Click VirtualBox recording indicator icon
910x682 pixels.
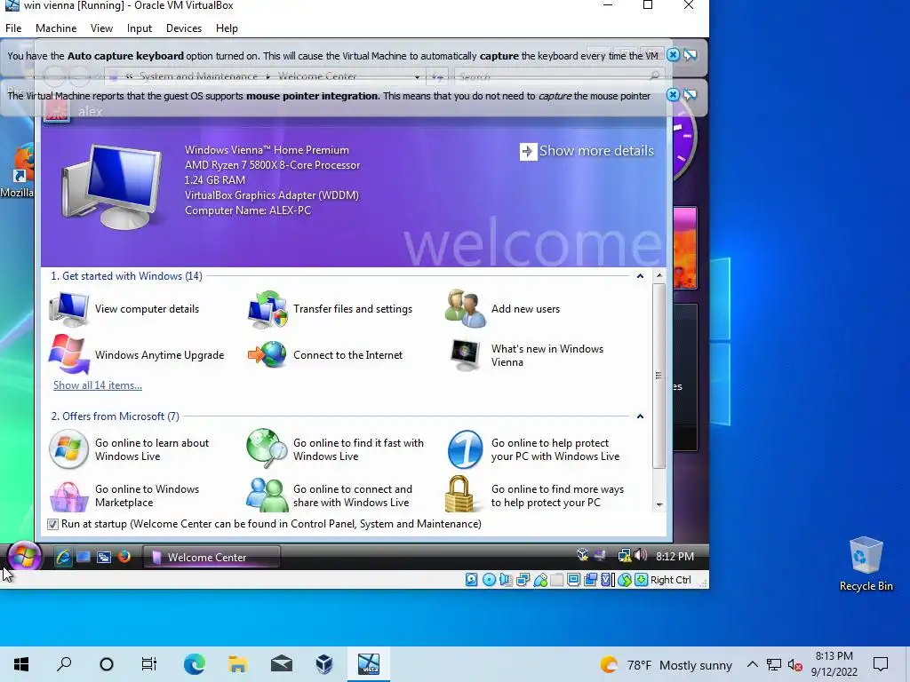[590, 580]
